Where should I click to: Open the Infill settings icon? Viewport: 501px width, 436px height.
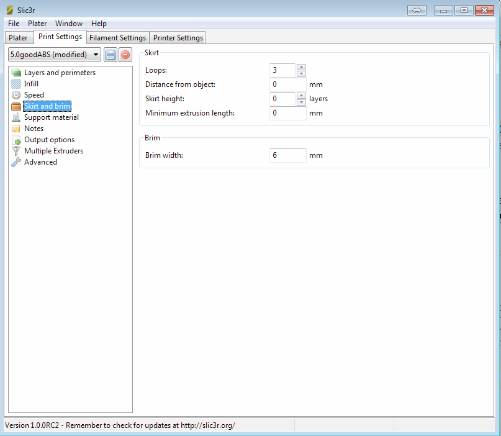pyautogui.click(x=16, y=84)
